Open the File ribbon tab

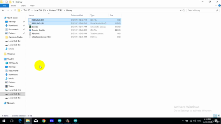point(4,6)
